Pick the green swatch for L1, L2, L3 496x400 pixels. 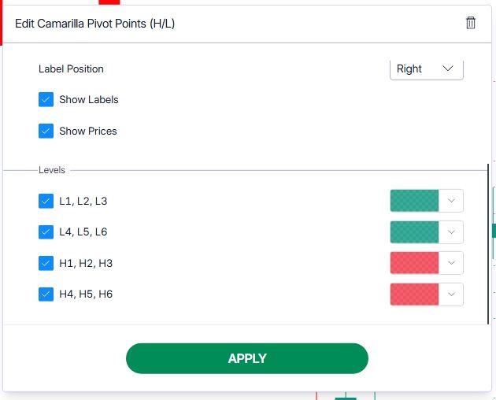pyautogui.click(x=414, y=201)
